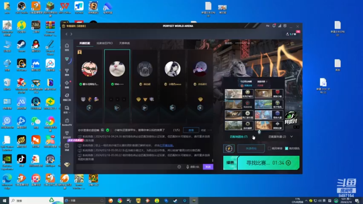Open the OBS Studio desktop icon
Image resolution: width=363 pixels, height=204 pixels.
[21, 8]
